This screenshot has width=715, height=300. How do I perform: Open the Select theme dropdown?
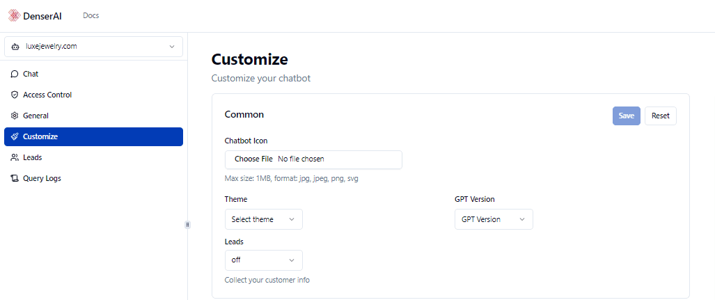pos(263,219)
